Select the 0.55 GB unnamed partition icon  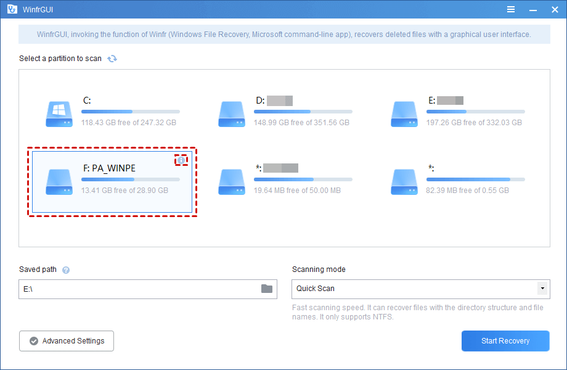404,182
